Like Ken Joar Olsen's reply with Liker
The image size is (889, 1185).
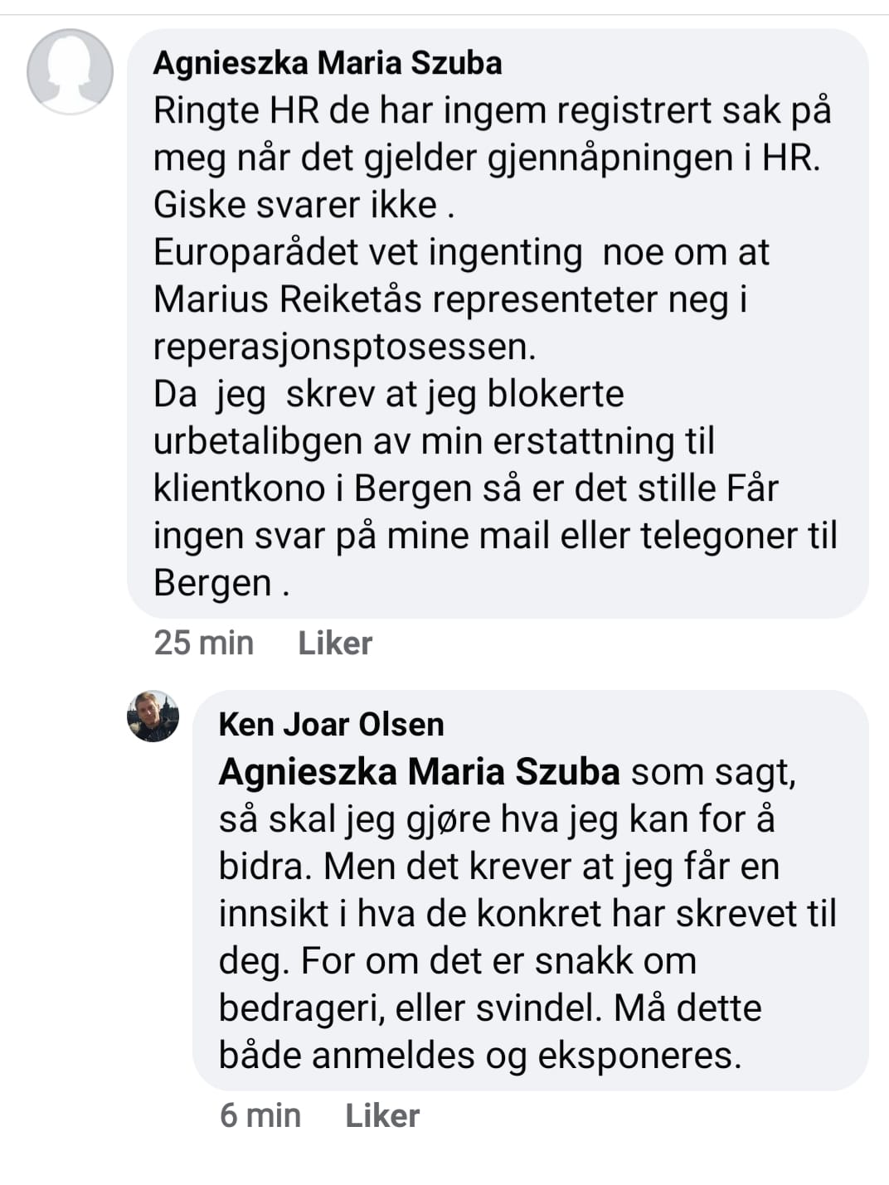[x=382, y=1115]
